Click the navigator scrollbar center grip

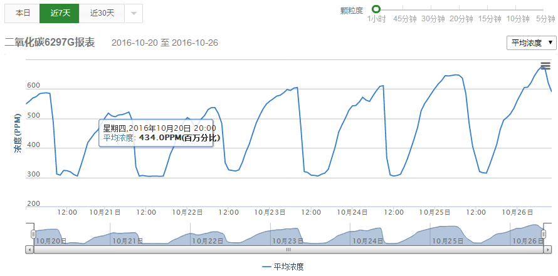click(x=288, y=249)
